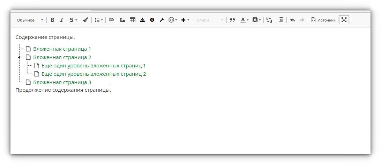Insert a table
The height and width of the screenshot is (165, 381).
(133, 20)
